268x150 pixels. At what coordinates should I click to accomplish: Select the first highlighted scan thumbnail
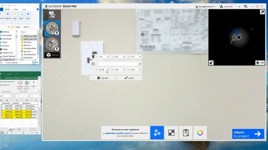tap(52, 28)
